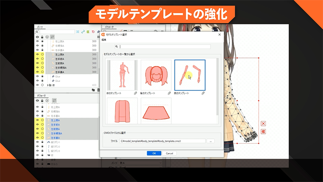Click the teal curved path icon in parts toolbar

click(x=83, y=32)
